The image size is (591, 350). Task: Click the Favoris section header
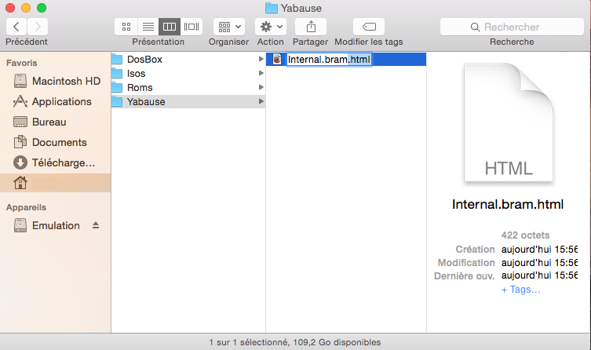point(22,63)
